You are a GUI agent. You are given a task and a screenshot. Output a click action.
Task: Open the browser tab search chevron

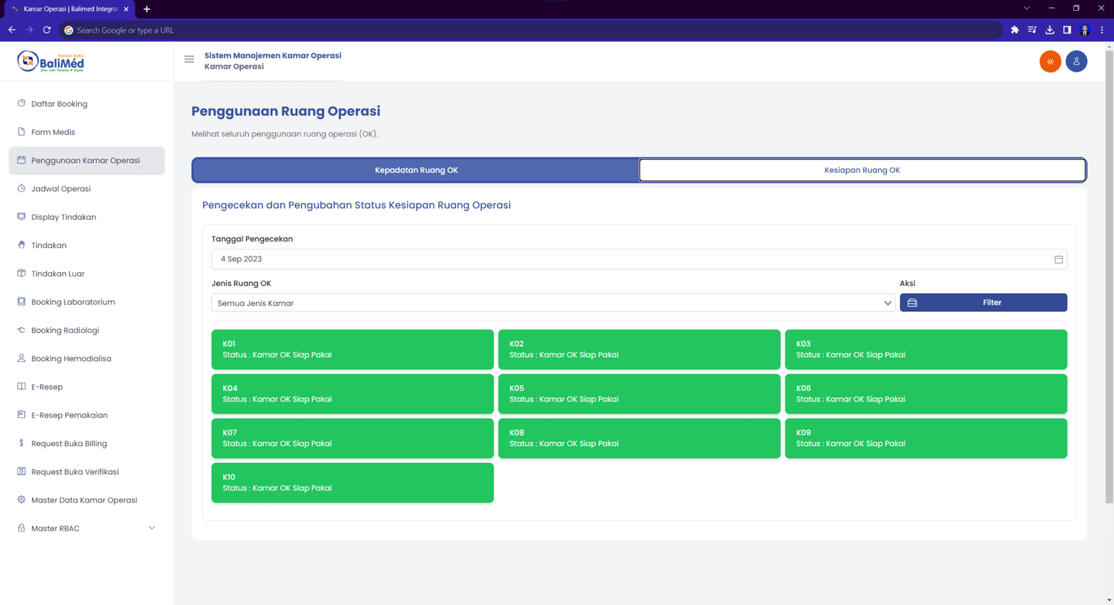click(1026, 9)
